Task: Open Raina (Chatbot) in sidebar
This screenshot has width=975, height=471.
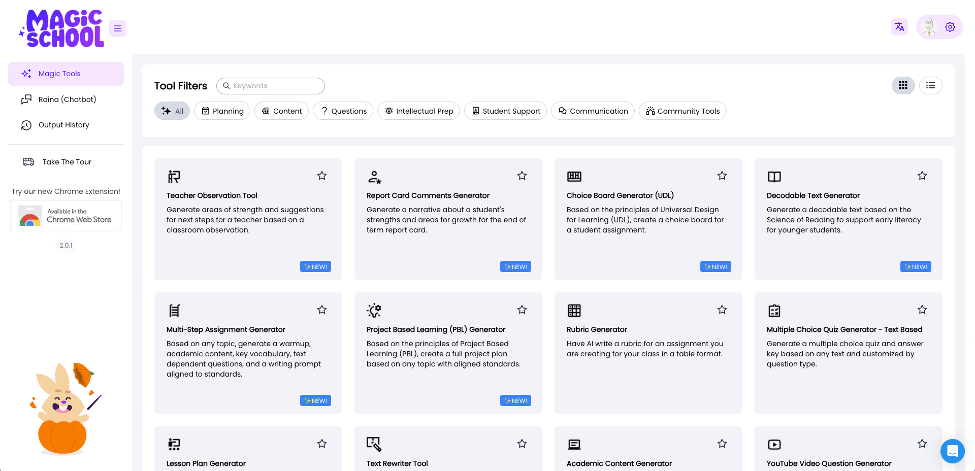Action: tap(66, 99)
